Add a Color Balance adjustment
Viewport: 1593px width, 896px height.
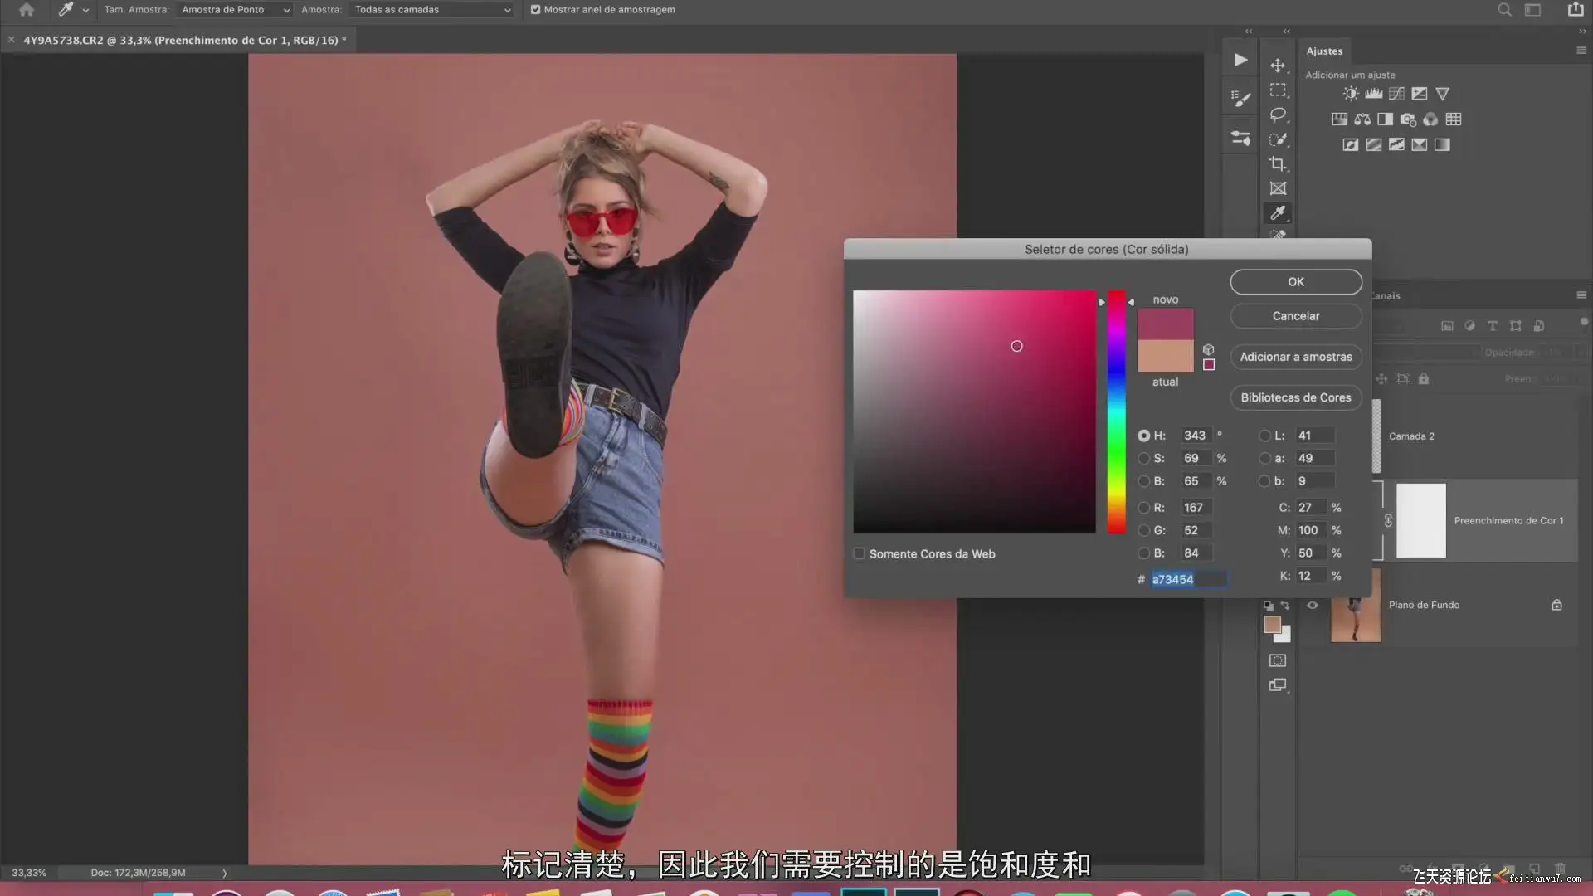pos(1362,119)
